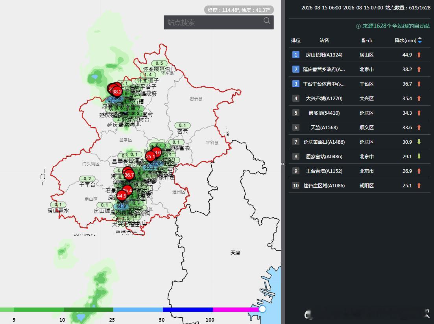Click the red 25.1 map marker
Viewport: 434px width, 324px height.
[x=150, y=157]
